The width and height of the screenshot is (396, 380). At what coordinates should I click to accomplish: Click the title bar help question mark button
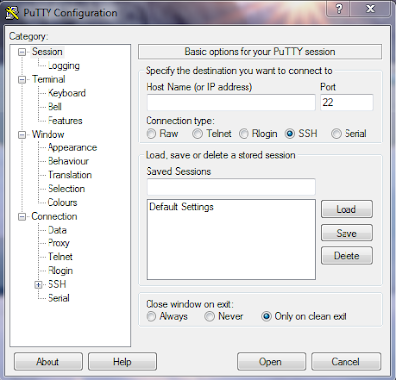339,8
